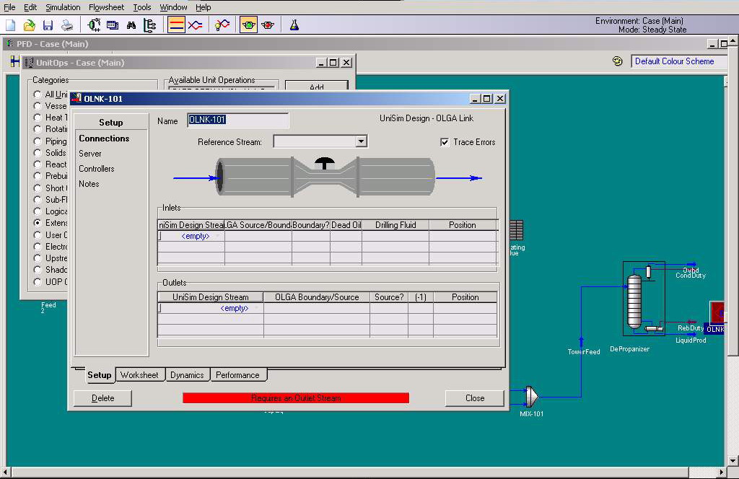Switch to the Dynamics tab

(x=187, y=375)
